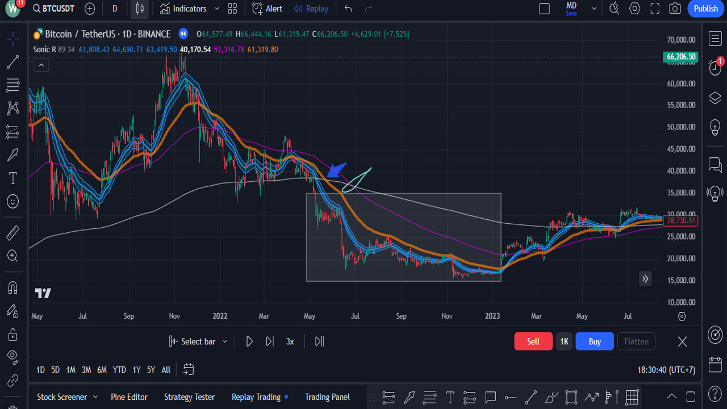Click the rewind icon beside the symbol title

183,34
